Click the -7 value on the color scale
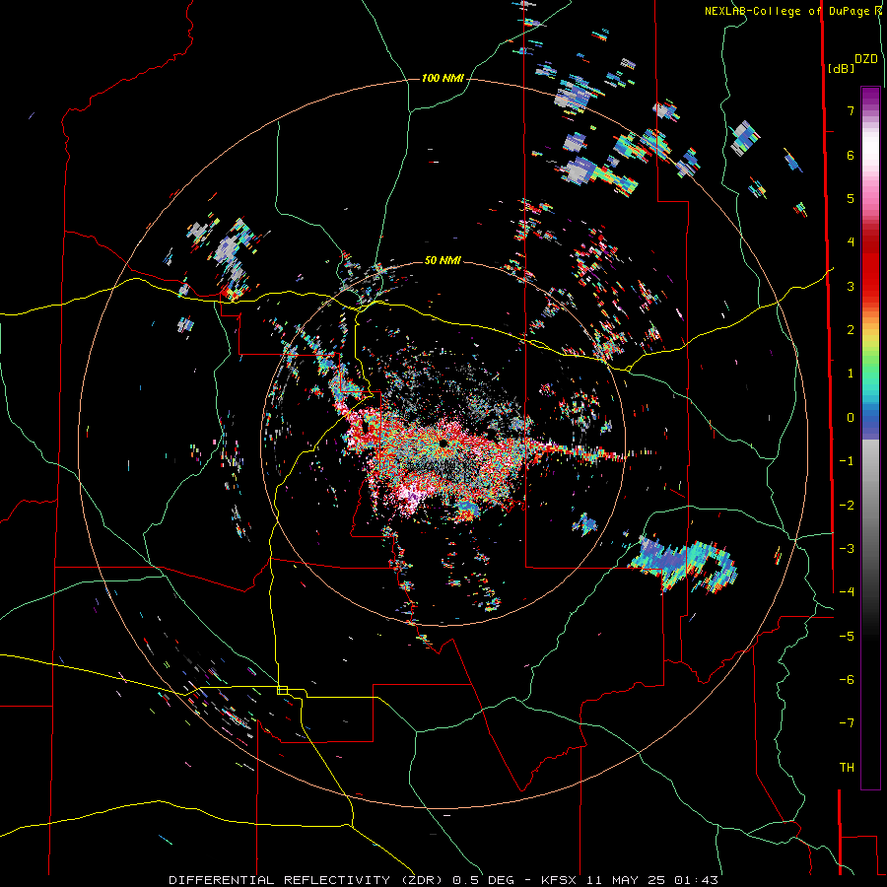This screenshot has width=887, height=887. tap(847, 723)
